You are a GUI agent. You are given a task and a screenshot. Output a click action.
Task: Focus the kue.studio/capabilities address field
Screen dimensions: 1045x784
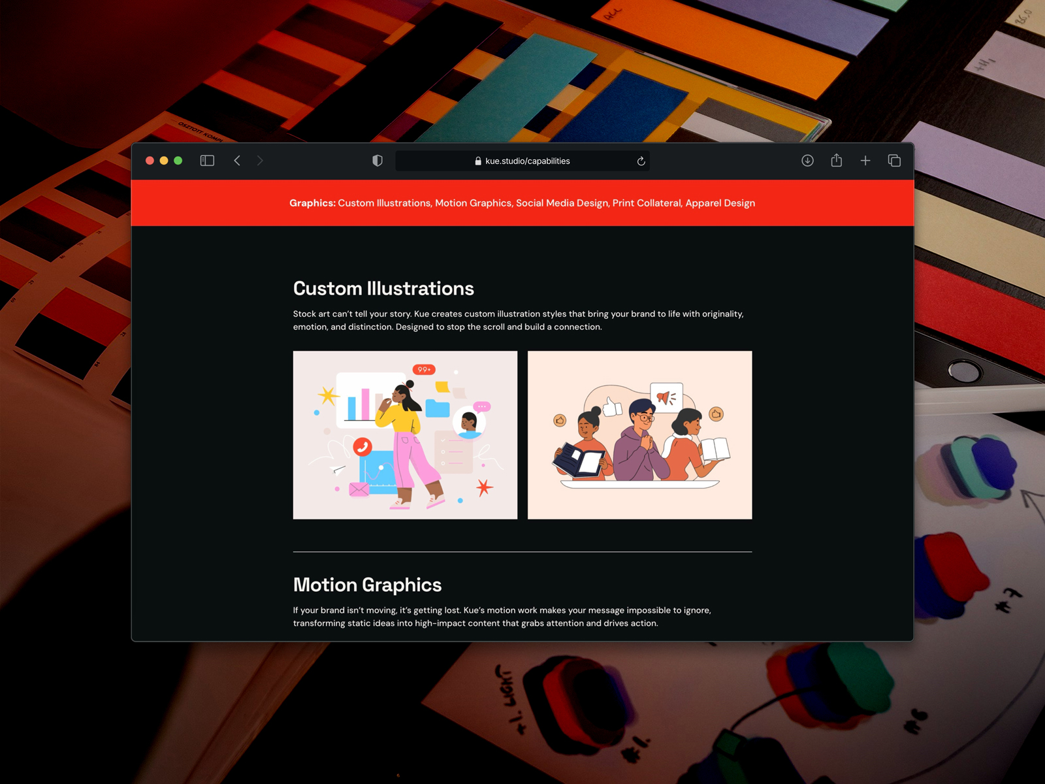(522, 161)
